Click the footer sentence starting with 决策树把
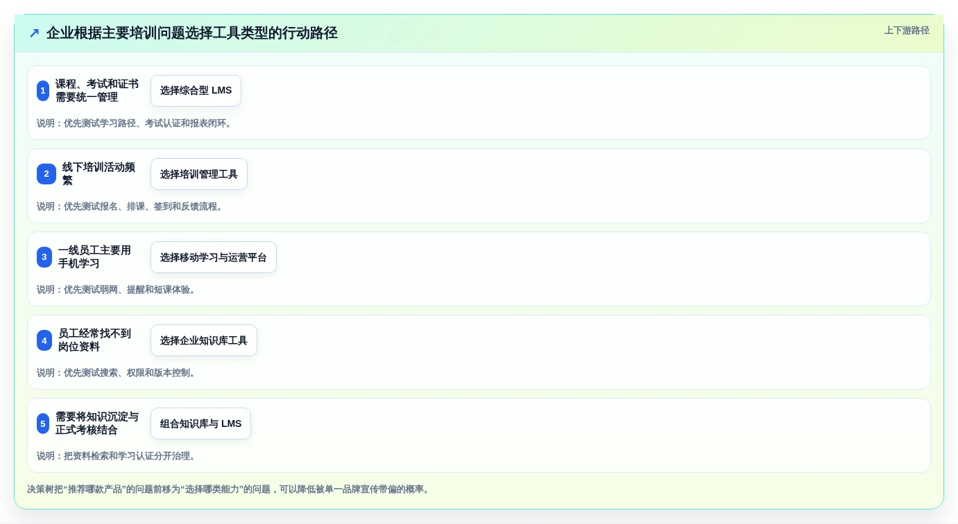 230,489
